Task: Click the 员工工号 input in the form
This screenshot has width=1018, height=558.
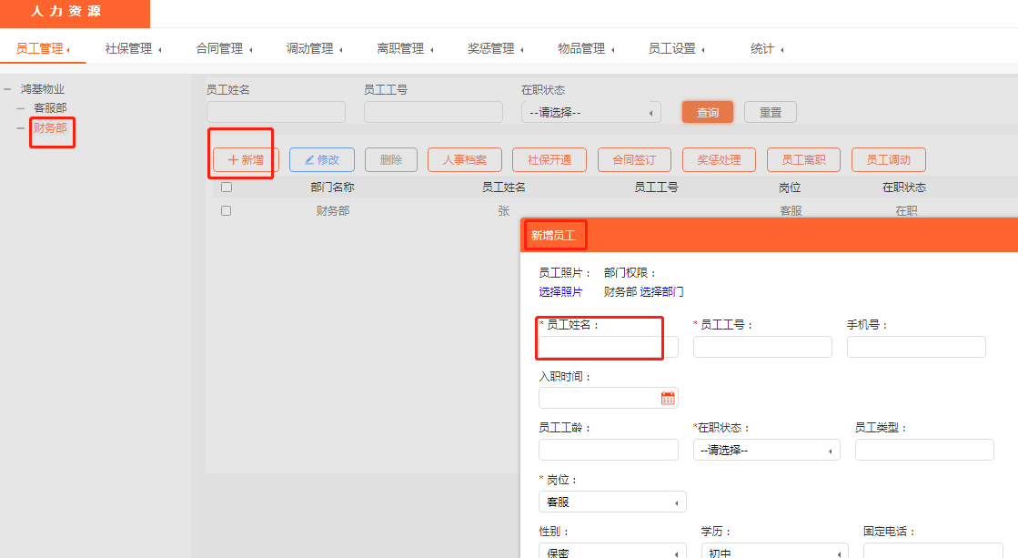Action: pos(762,347)
